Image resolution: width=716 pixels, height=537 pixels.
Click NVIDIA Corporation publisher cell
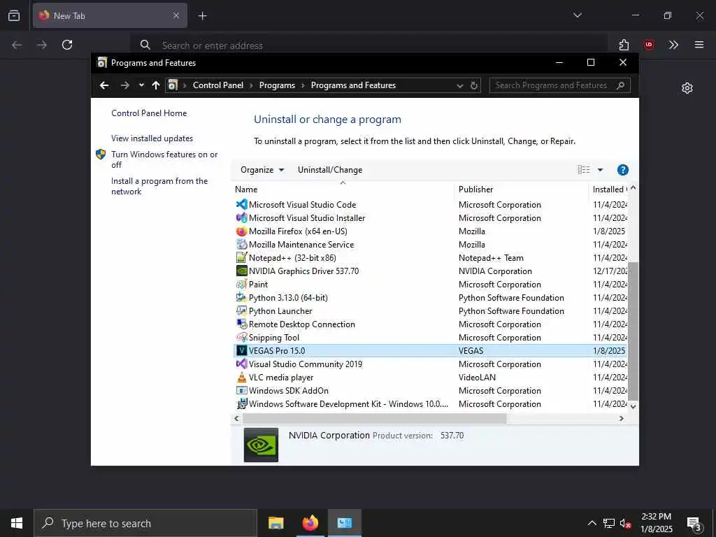(495, 271)
